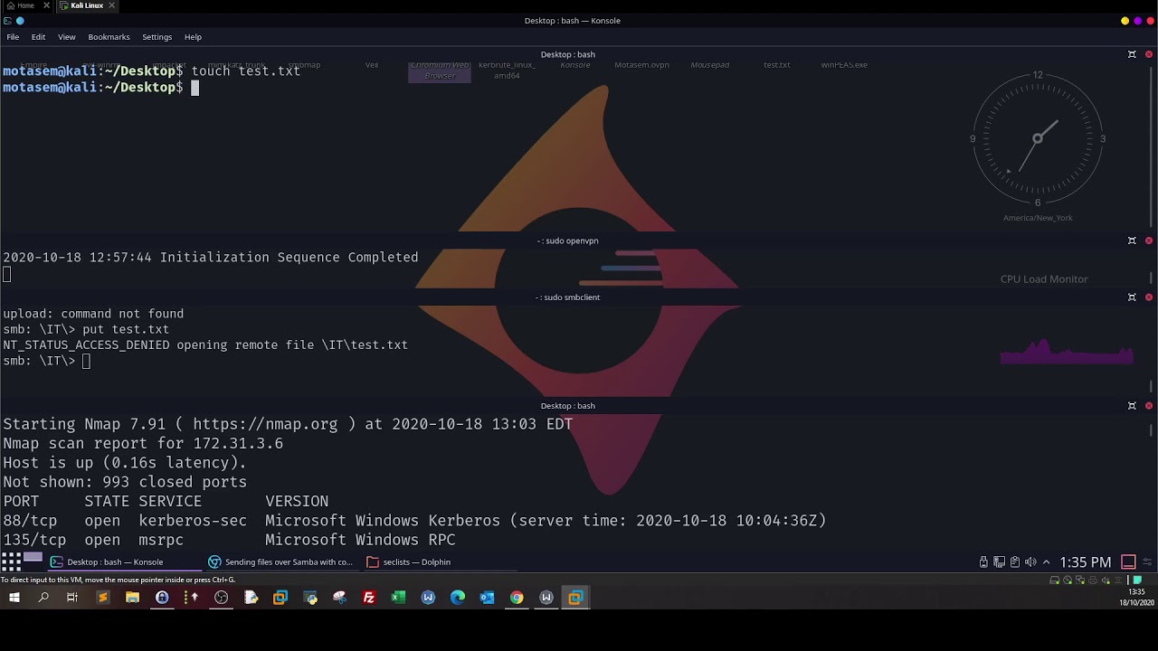Open the Windows Start button

[x=14, y=597]
